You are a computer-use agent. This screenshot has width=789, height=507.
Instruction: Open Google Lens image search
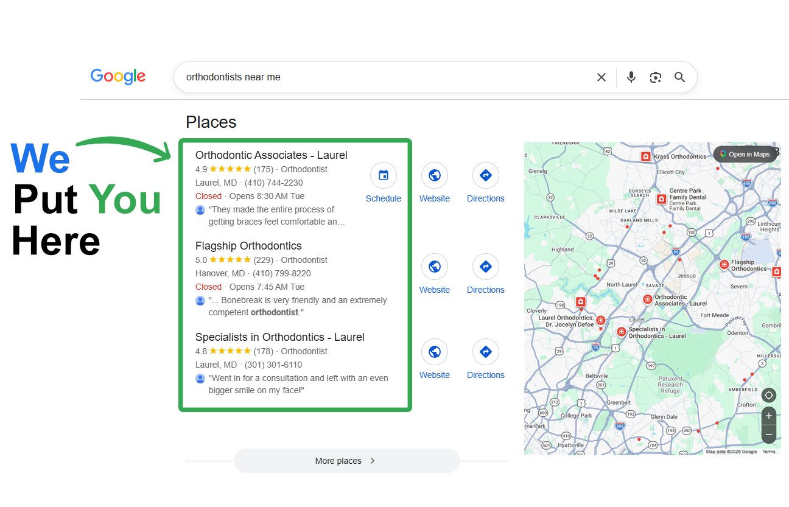[656, 77]
